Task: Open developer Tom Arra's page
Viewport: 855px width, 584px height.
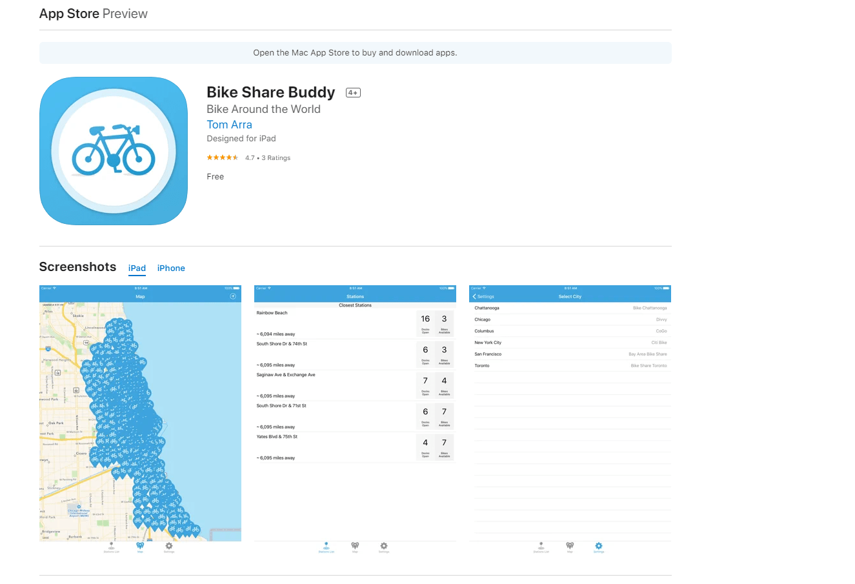Action: point(229,125)
